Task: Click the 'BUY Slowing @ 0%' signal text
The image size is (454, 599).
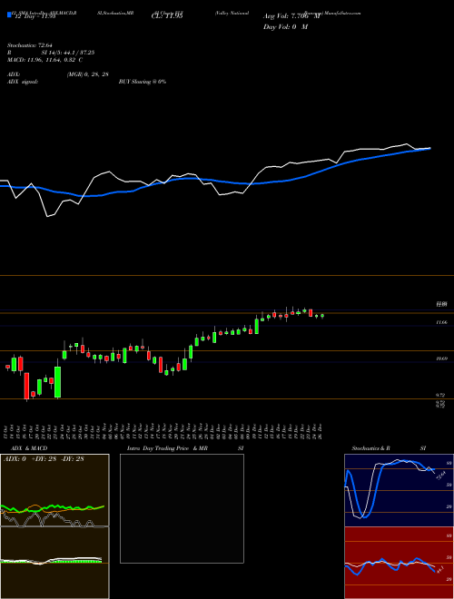Action: click(143, 82)
